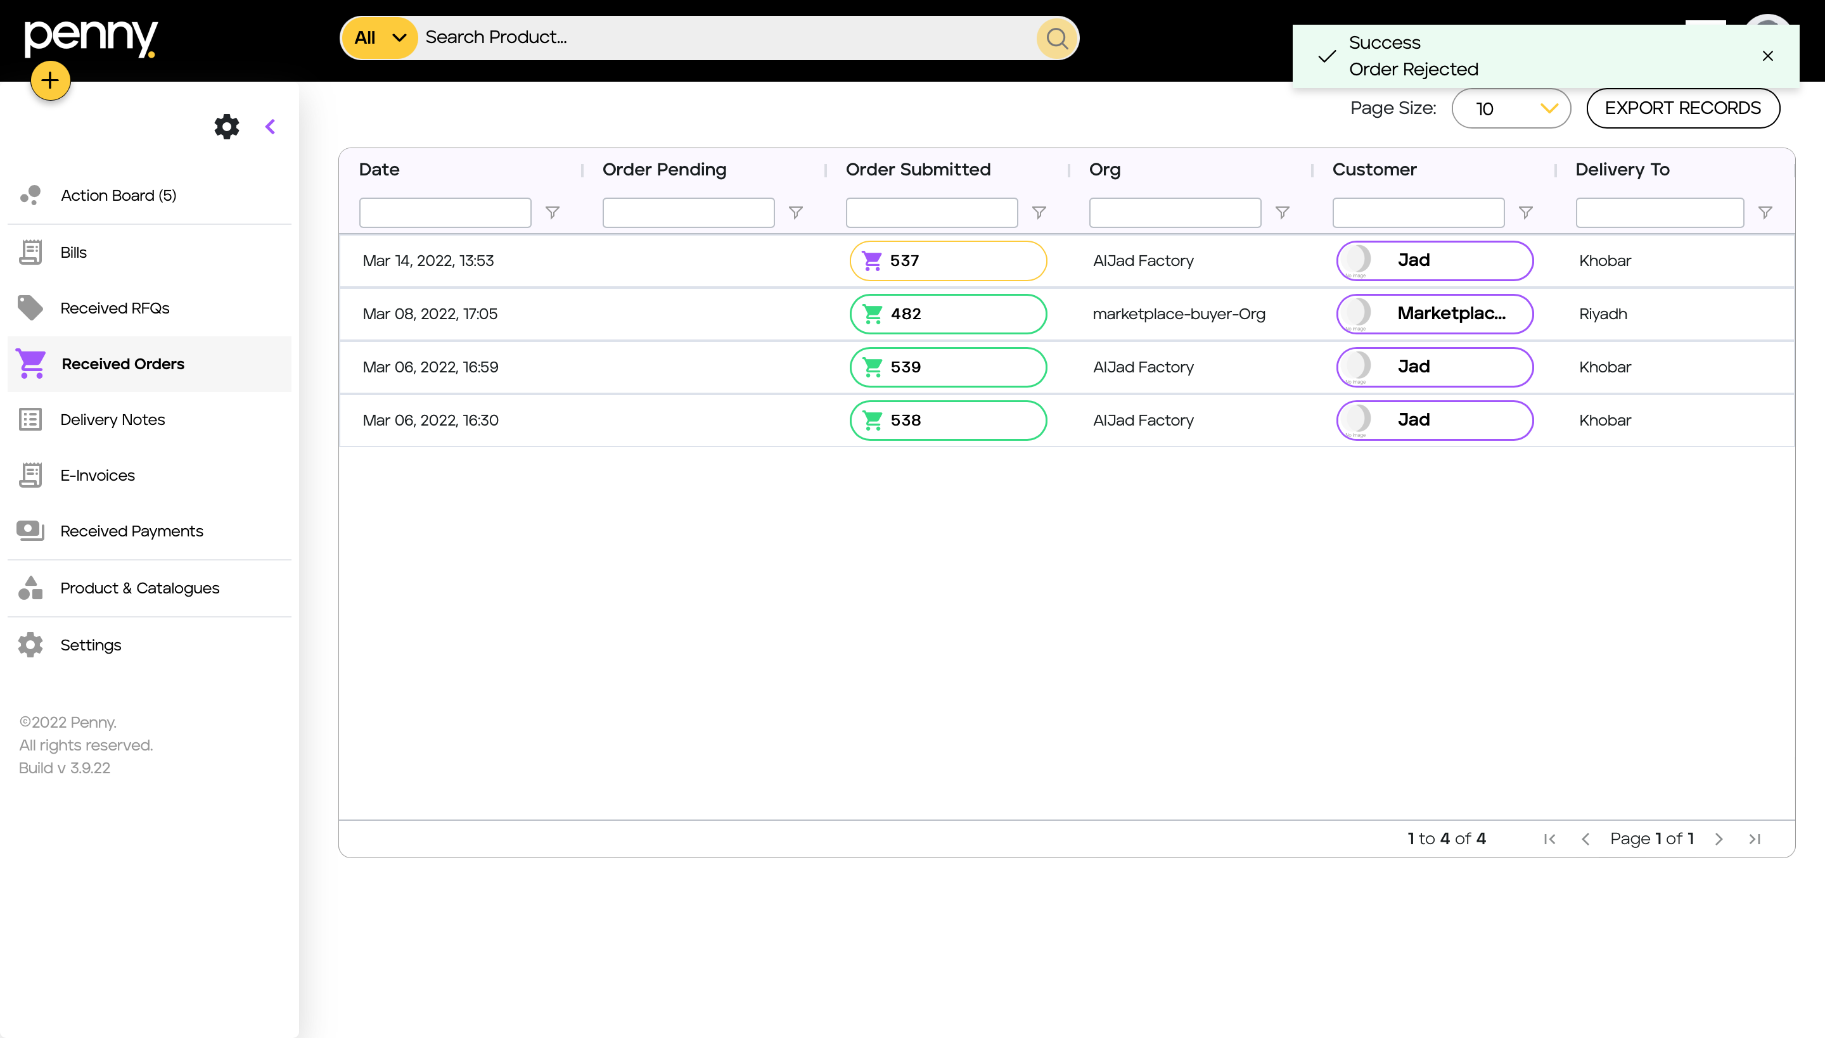Click the search magnifier icon
Screen dimensions: 1825x1038
pos(1057,38)
